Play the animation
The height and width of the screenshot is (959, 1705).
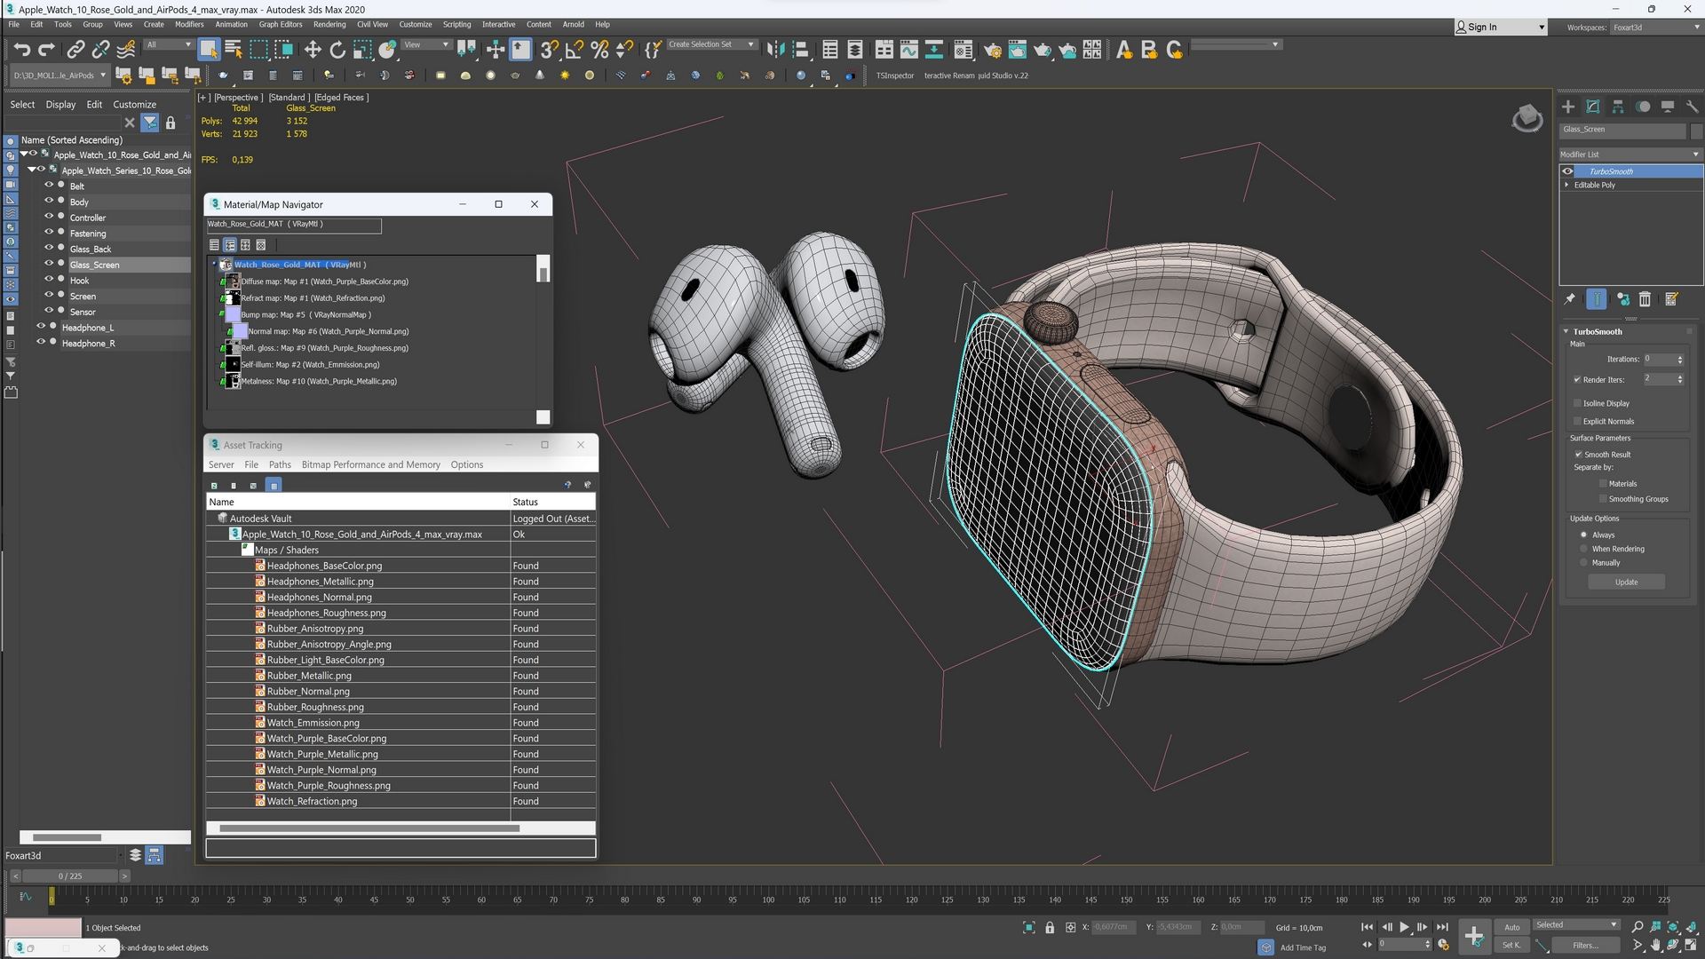(1405, 927)
